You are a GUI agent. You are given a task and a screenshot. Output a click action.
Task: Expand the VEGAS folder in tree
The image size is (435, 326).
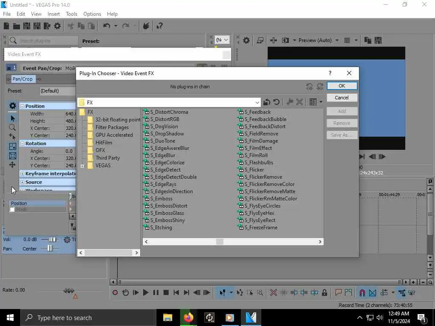(82, 166)
